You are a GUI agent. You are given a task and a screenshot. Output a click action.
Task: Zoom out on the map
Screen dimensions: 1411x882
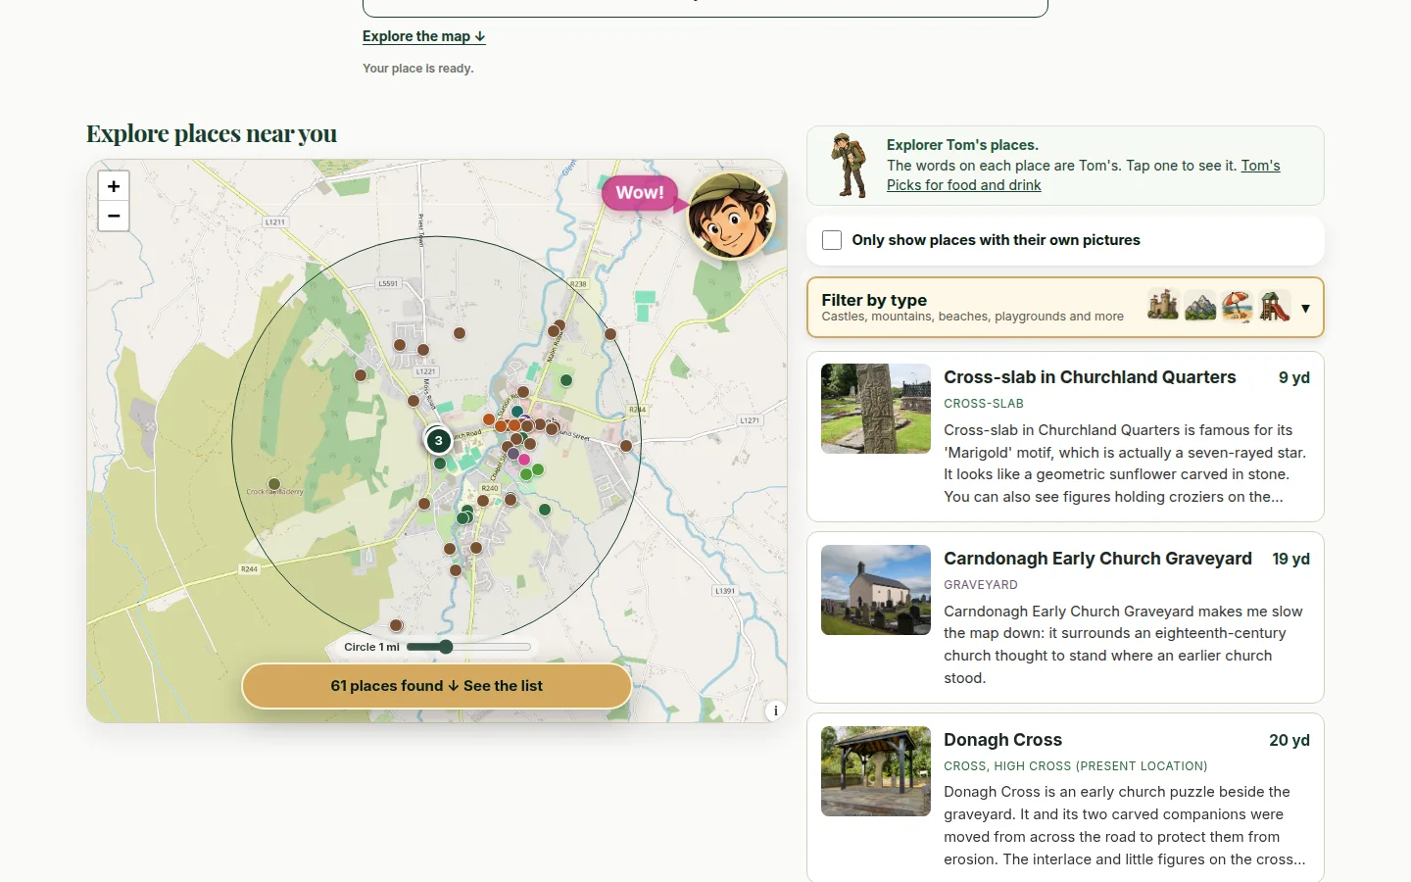point(114,217)
